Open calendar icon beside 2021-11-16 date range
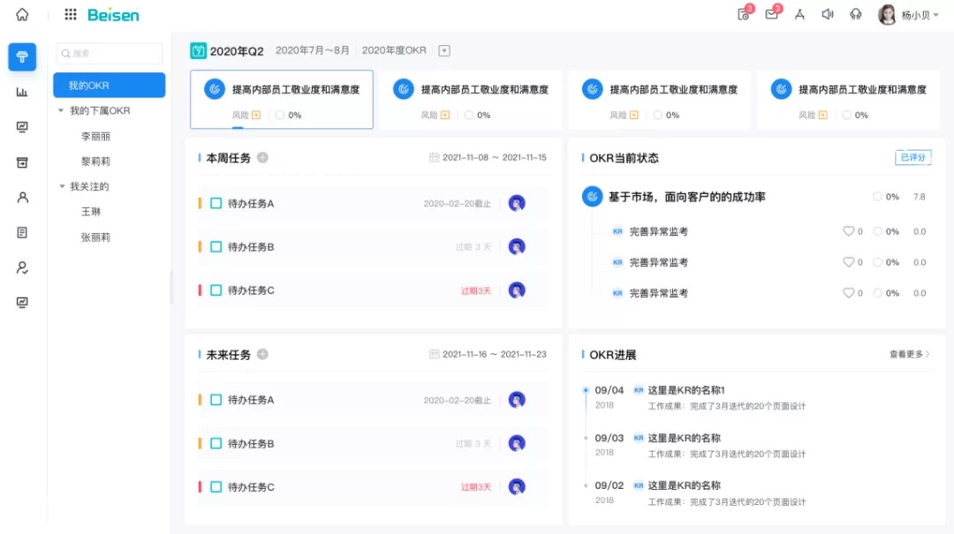Image resolution: width=954 pixels, height=534 pixels. click(x=434, y=354)
